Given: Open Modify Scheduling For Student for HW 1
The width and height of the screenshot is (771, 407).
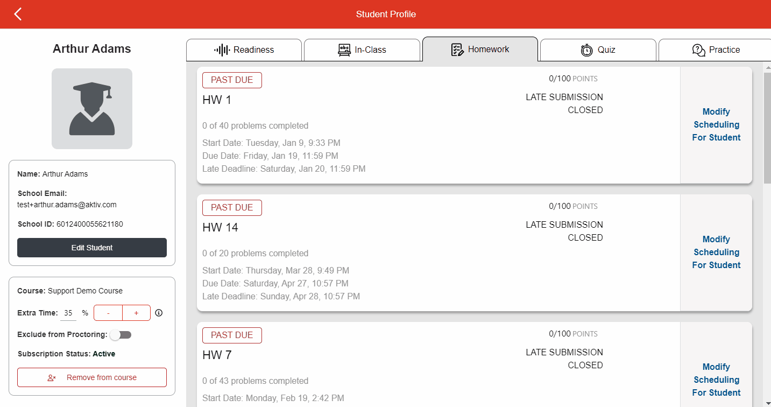Looking at the screenshot, I should tap(716, 124).
